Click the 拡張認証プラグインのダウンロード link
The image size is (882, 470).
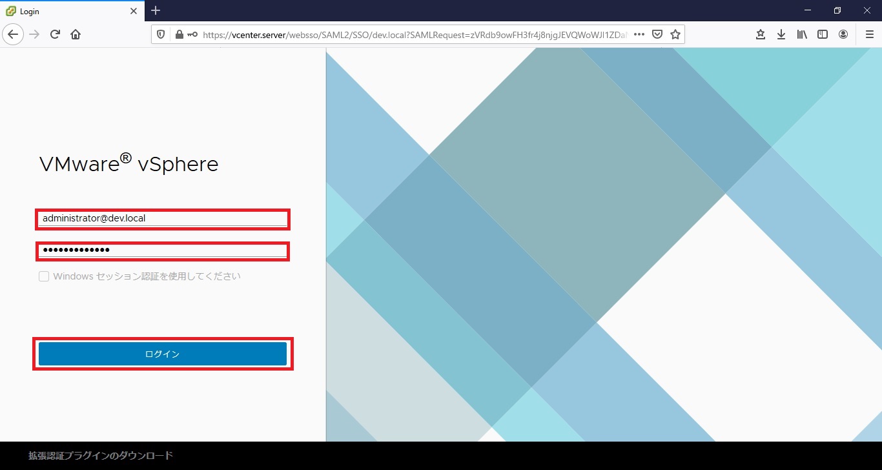click(x=101, y=456)
